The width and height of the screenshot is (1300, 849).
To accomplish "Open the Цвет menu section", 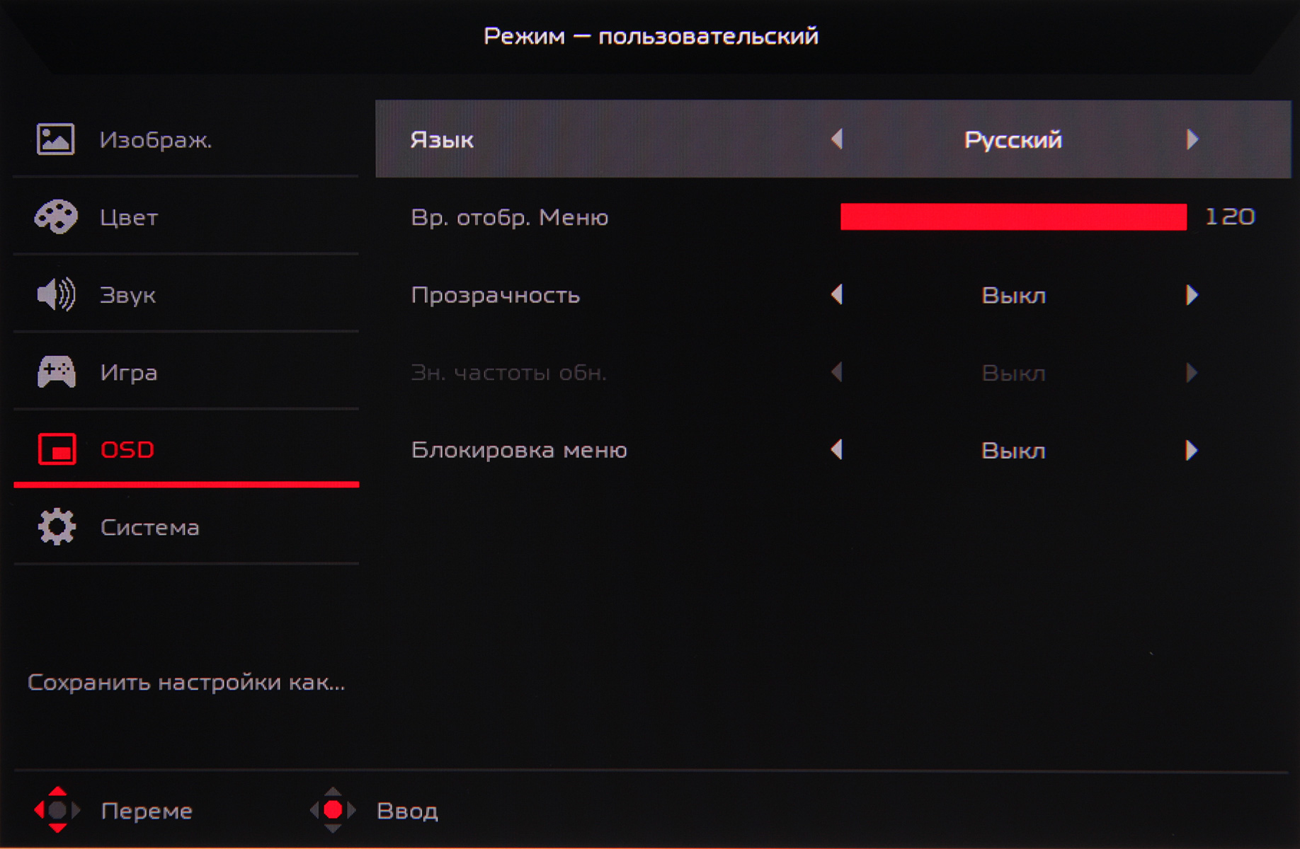I will 129,217.
